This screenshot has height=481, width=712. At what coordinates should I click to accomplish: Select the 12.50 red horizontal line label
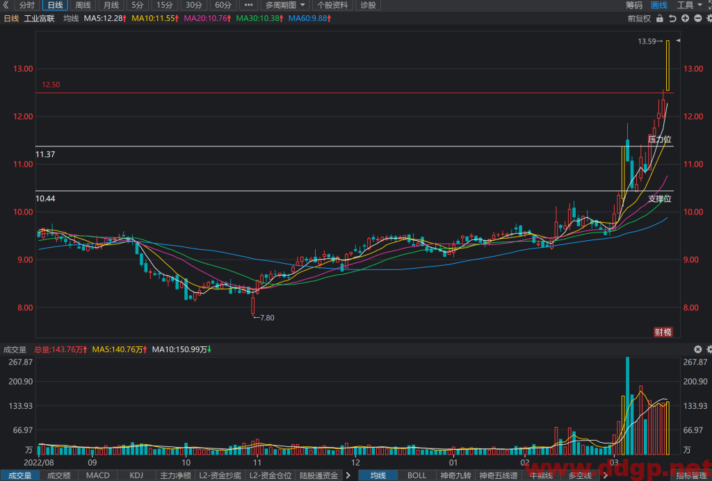51,85
